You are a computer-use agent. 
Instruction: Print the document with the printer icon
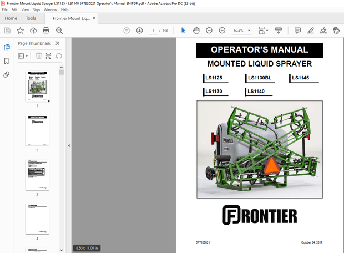point(46,31)
